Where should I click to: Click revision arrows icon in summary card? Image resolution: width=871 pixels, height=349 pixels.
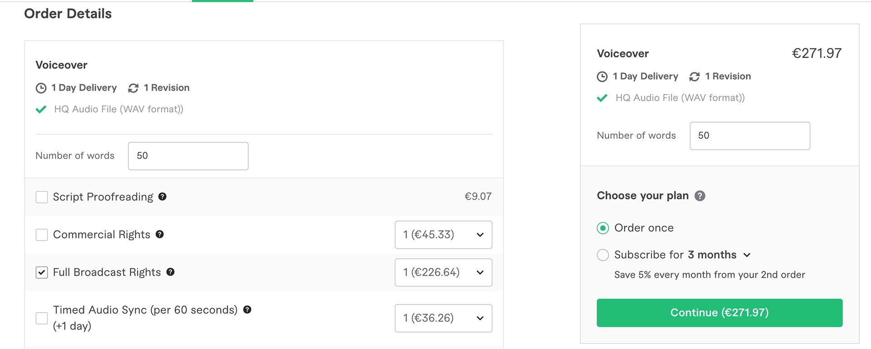pyautogui.click(x=695, y=77)
